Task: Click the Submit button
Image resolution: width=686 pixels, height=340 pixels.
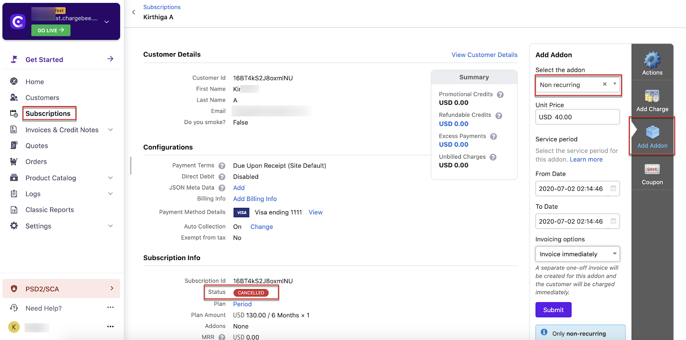Action: point(553,310)
